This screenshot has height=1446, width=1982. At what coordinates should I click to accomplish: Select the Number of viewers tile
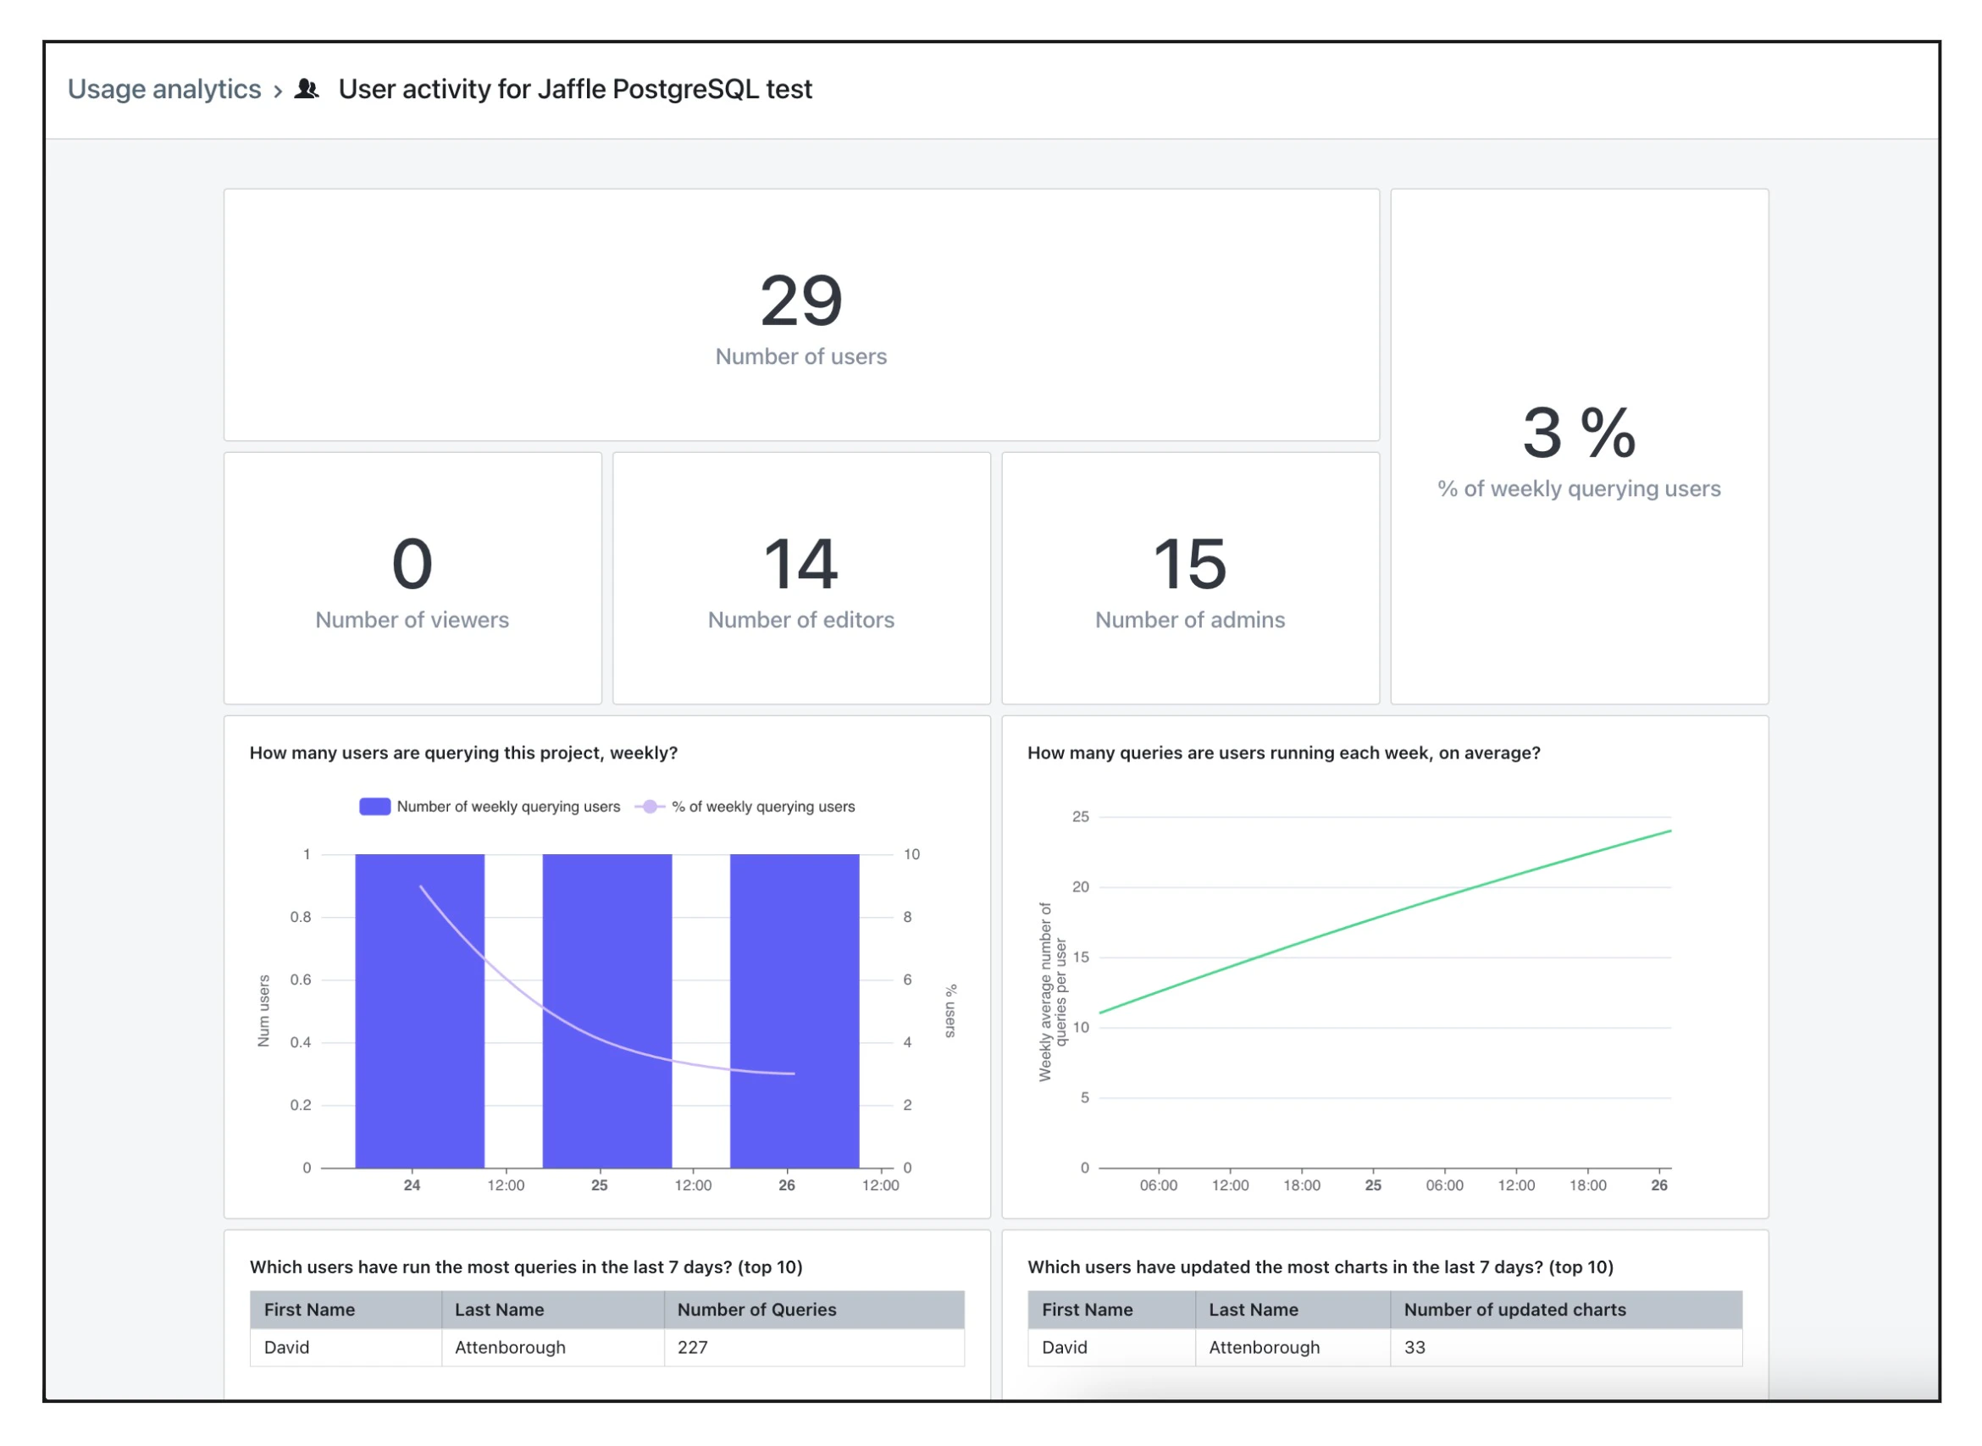[x=412, y=578]
